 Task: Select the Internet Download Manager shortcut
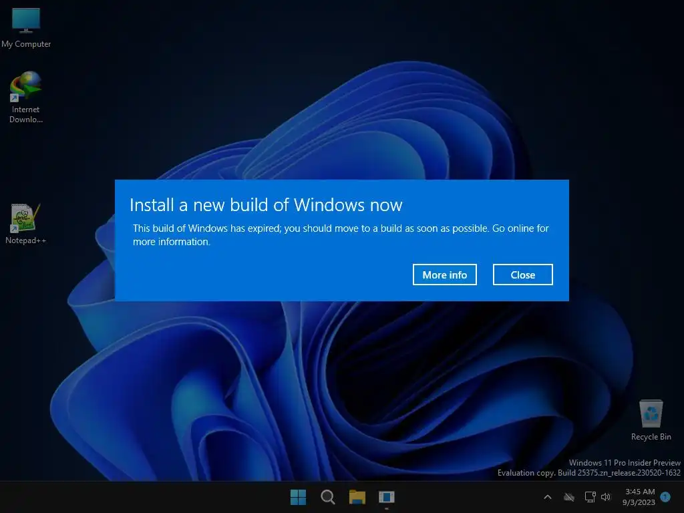coord(26,98)
